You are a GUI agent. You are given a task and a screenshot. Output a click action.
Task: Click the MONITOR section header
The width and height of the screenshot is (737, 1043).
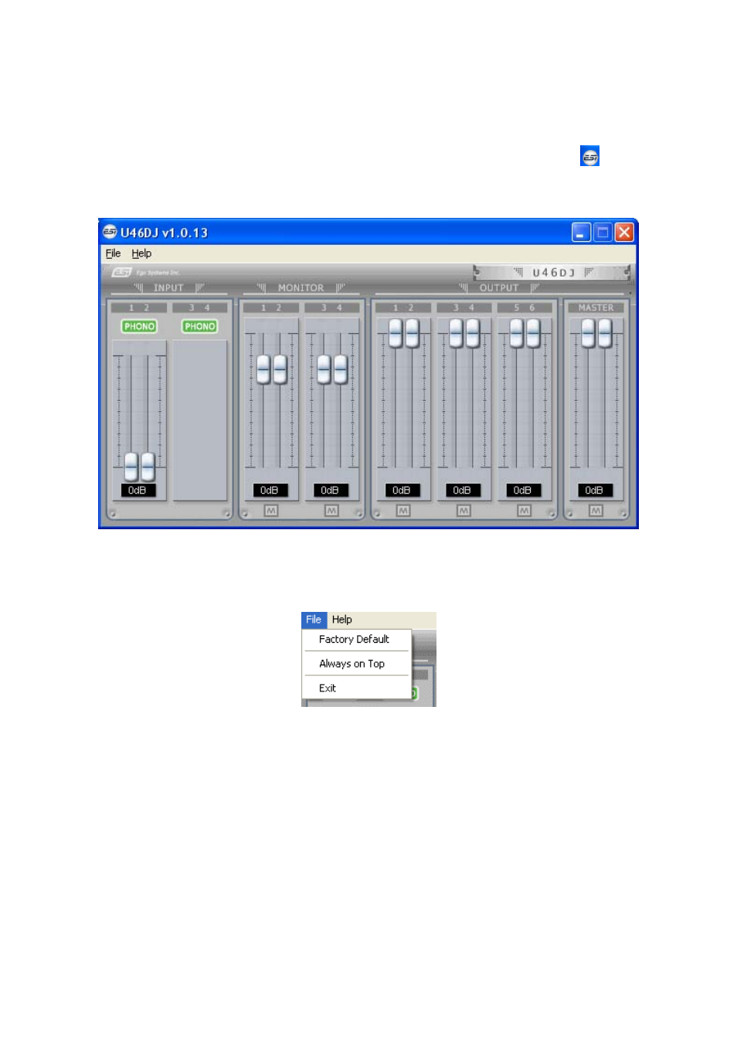tap(301, 287)
